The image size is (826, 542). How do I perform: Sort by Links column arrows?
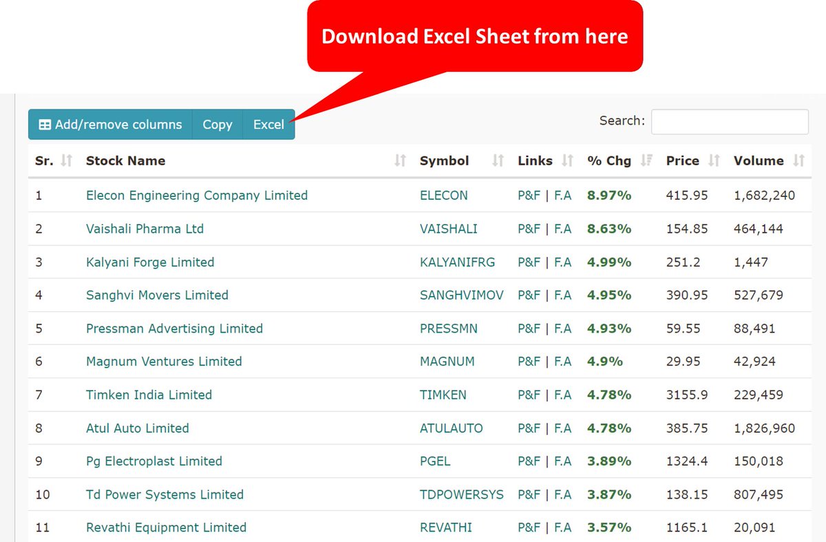click(567, 160)
